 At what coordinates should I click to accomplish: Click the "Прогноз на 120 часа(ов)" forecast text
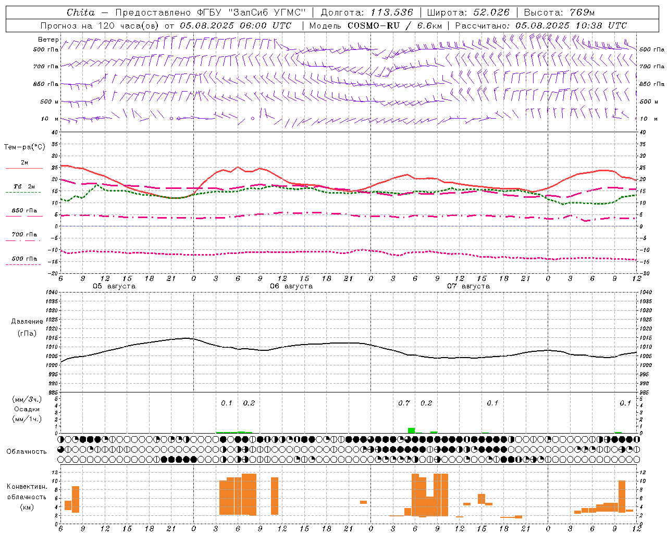coord(101,26)
